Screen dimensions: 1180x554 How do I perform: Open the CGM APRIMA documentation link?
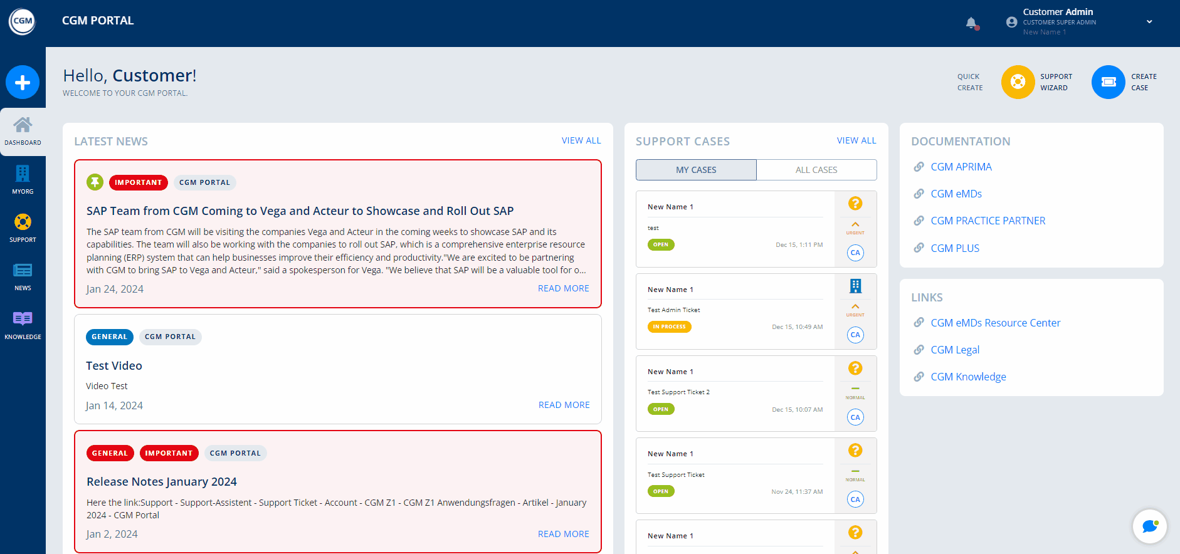pos(961,167)
